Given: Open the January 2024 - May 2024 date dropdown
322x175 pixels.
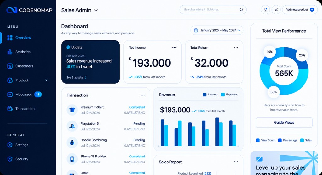Looking at the screenshot, I should (217, 30).
